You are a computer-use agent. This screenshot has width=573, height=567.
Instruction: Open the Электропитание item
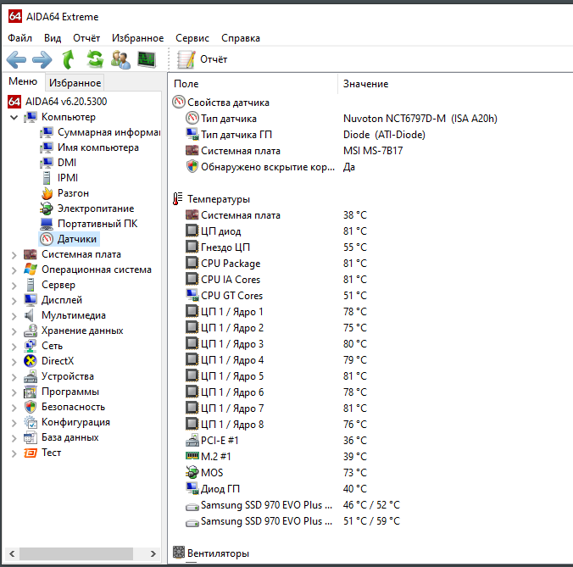point(87,208)
